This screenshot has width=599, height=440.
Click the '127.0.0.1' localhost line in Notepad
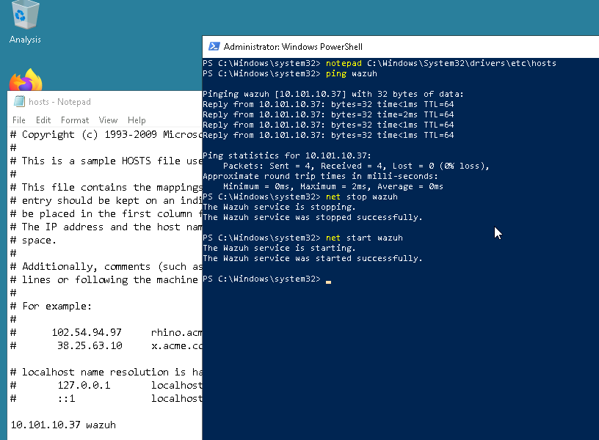106,386
